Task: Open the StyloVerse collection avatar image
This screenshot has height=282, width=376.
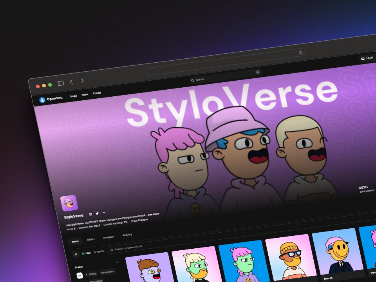Action: pos(69,203)
